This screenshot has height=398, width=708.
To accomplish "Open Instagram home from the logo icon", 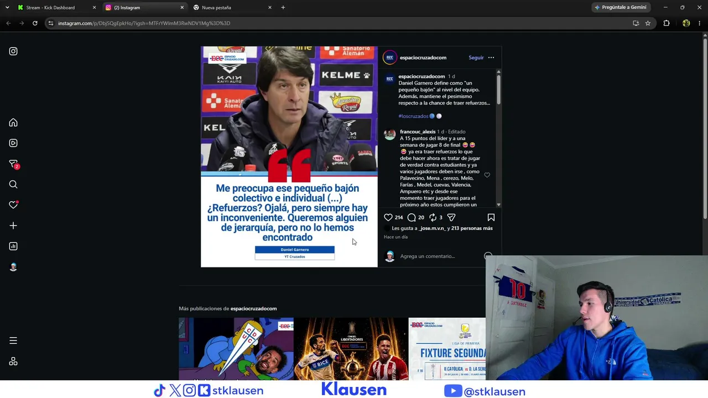I will (x=13, y=51).
